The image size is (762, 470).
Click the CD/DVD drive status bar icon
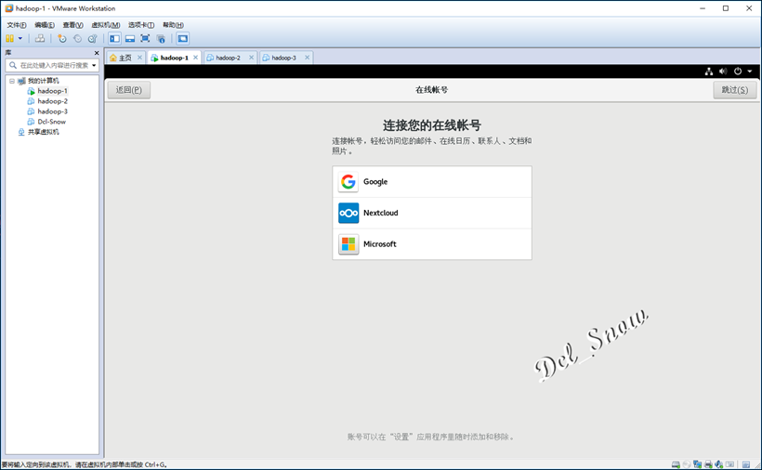pyautogui.click(x=687, y=464)
